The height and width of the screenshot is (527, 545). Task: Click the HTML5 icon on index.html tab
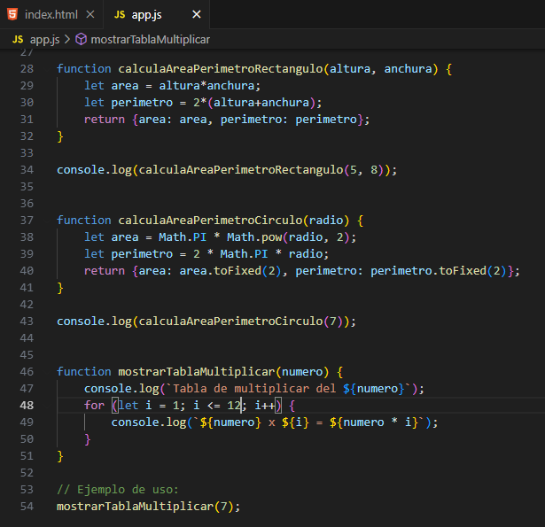pyautogui.click(x=12, y=15)
